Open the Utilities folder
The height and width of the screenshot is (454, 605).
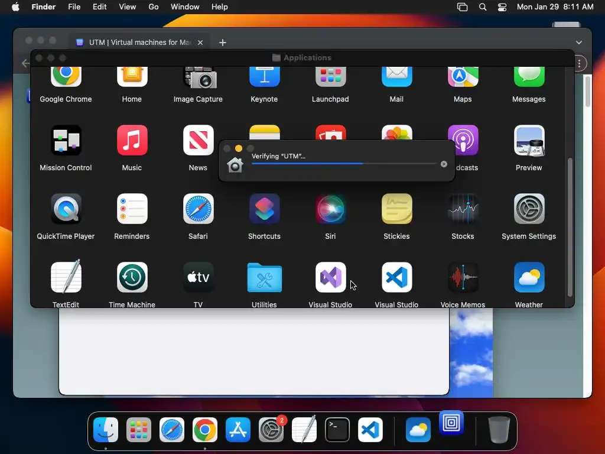click(x=264, y=277)
